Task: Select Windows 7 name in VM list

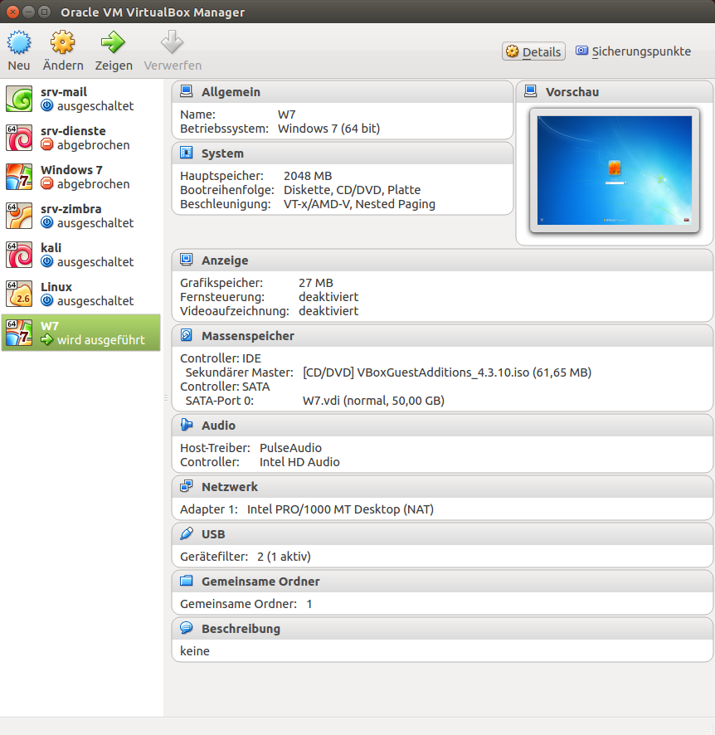Action: click(71, 170)
